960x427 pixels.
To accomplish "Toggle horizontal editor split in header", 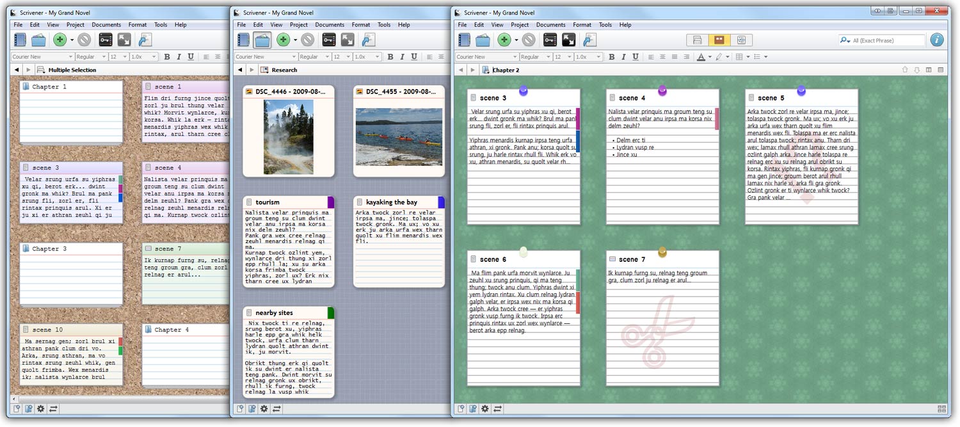I will [941, 70].
